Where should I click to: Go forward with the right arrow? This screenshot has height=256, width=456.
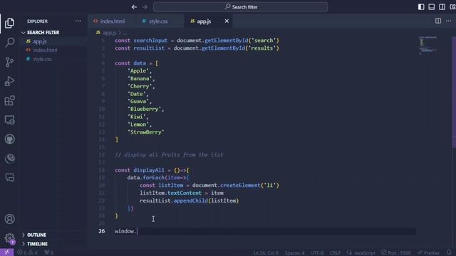[145, 7]
